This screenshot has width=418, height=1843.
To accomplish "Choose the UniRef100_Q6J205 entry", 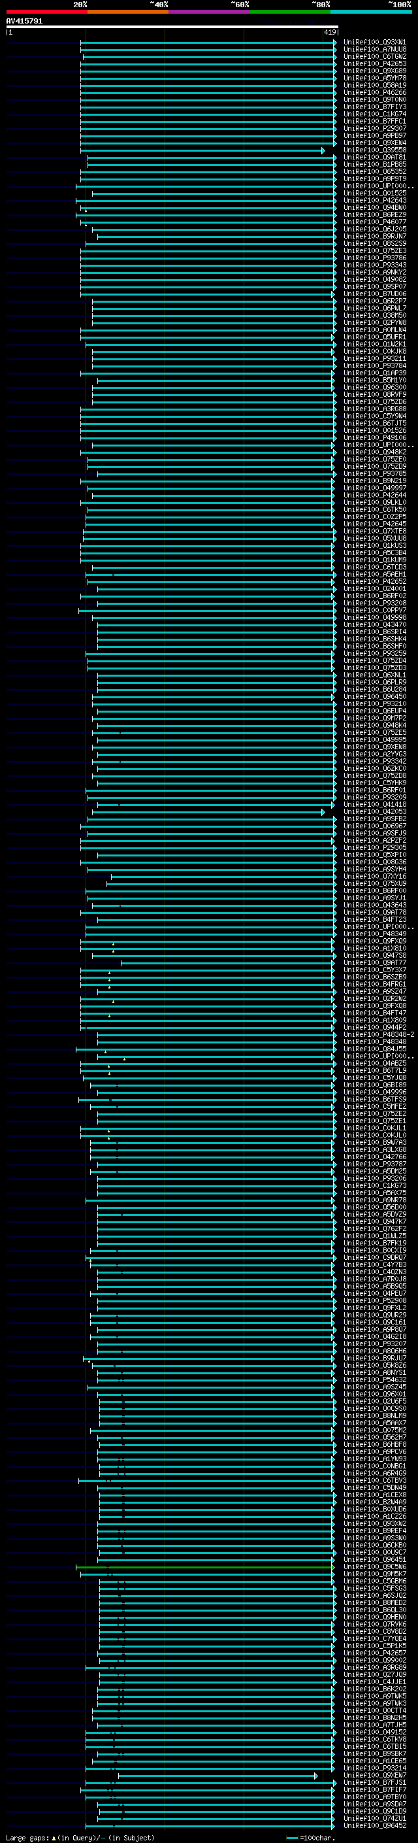I will click(x=374, y=229).
